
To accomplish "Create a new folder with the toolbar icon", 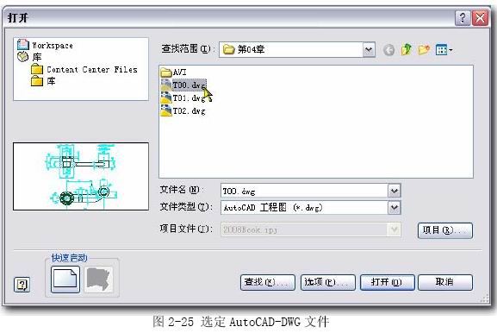I will 424,50.
